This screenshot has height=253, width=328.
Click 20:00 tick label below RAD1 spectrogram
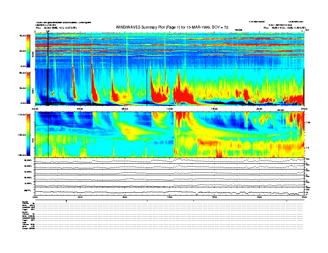[x=259, y=109]
